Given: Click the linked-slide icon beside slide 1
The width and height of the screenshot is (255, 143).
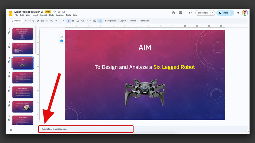Looking at the screenshot, I should [9, 33].
